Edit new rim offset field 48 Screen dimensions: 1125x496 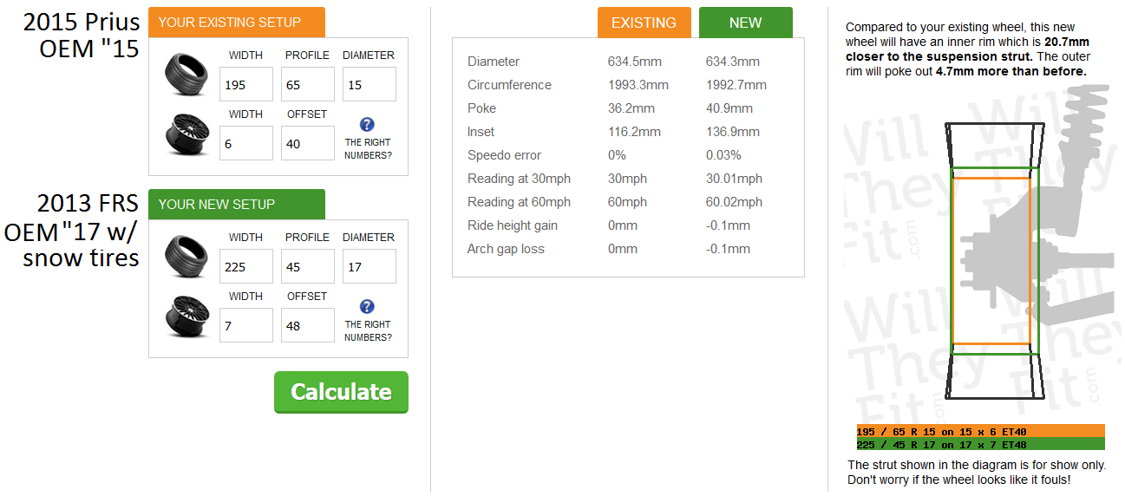tap(308, 325)
